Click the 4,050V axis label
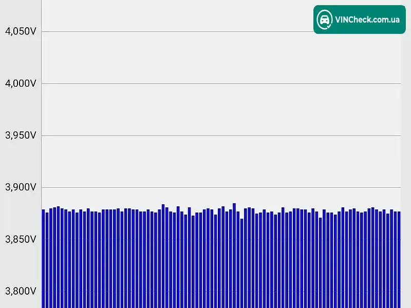 21,31
